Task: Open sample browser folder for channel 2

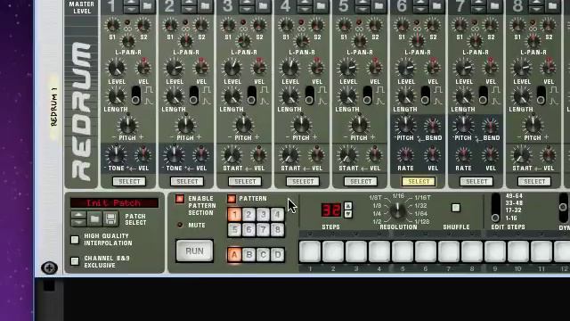Action: pyautogui.click(x=205, y=6)
